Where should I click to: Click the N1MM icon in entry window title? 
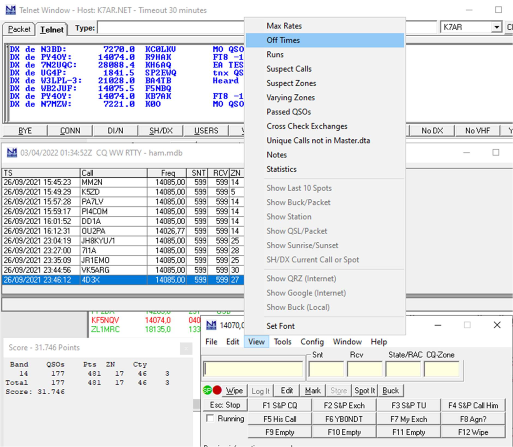[211, 325]
